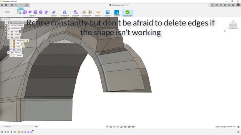
Task: Click the Pan hand icon
Action: [114, 127]
